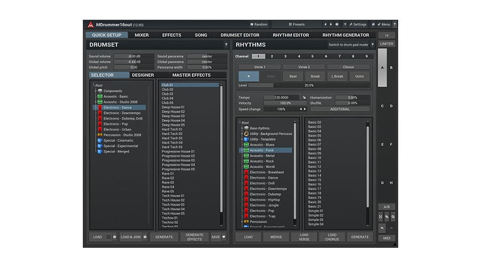
Task: Expand the Base rhythms tree node
Action: click(x=242, y=128)
